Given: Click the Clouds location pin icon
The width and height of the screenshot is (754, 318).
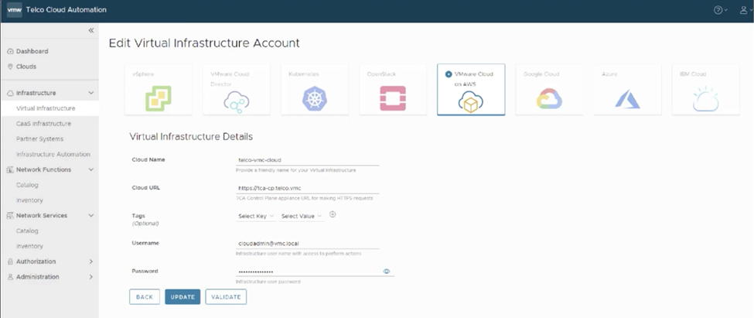Looking at the screenshot, I should coord(10,67).
